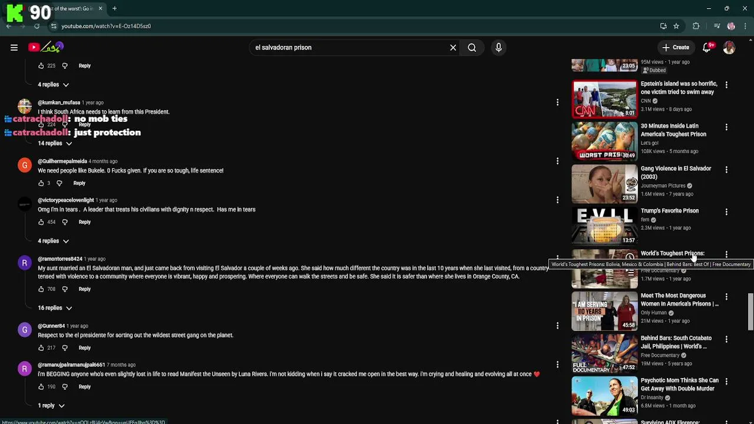Screen dimensions: 754x424
Task: Reply to @Guilhermepalmeida's comment
Action: pos(79,183)
